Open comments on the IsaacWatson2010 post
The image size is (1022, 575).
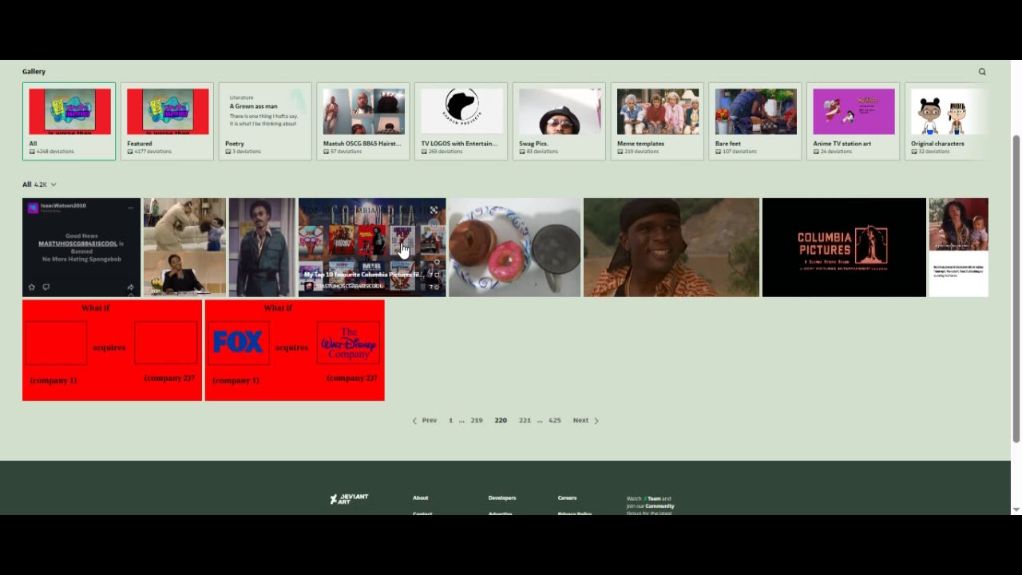tap(46, 287)
